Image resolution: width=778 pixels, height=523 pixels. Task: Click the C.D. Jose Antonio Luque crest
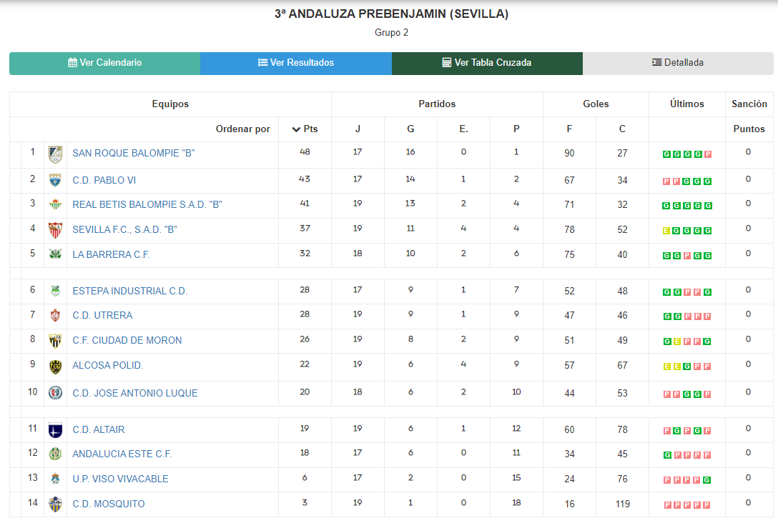(x=55, y=393)
